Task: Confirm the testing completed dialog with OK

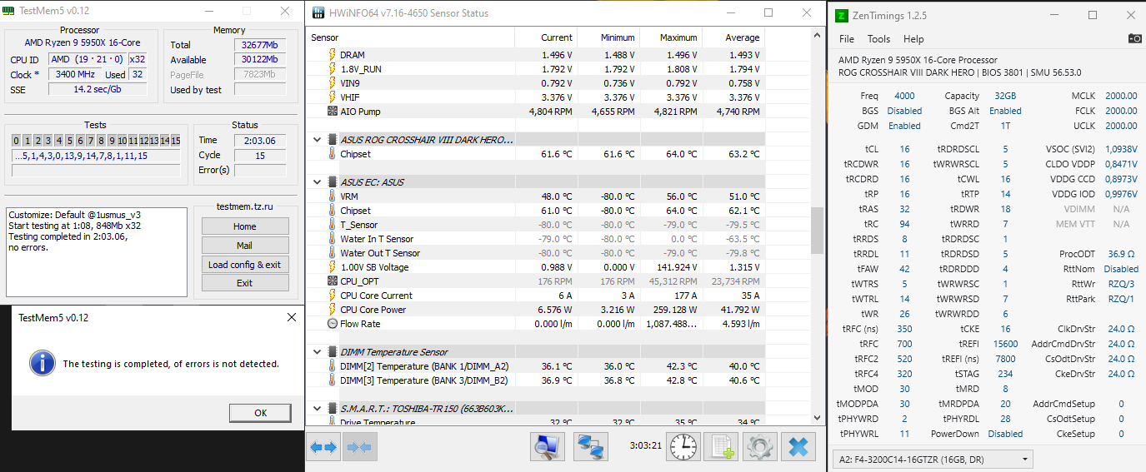Action: pyautogui.click(x=260, y=413)
